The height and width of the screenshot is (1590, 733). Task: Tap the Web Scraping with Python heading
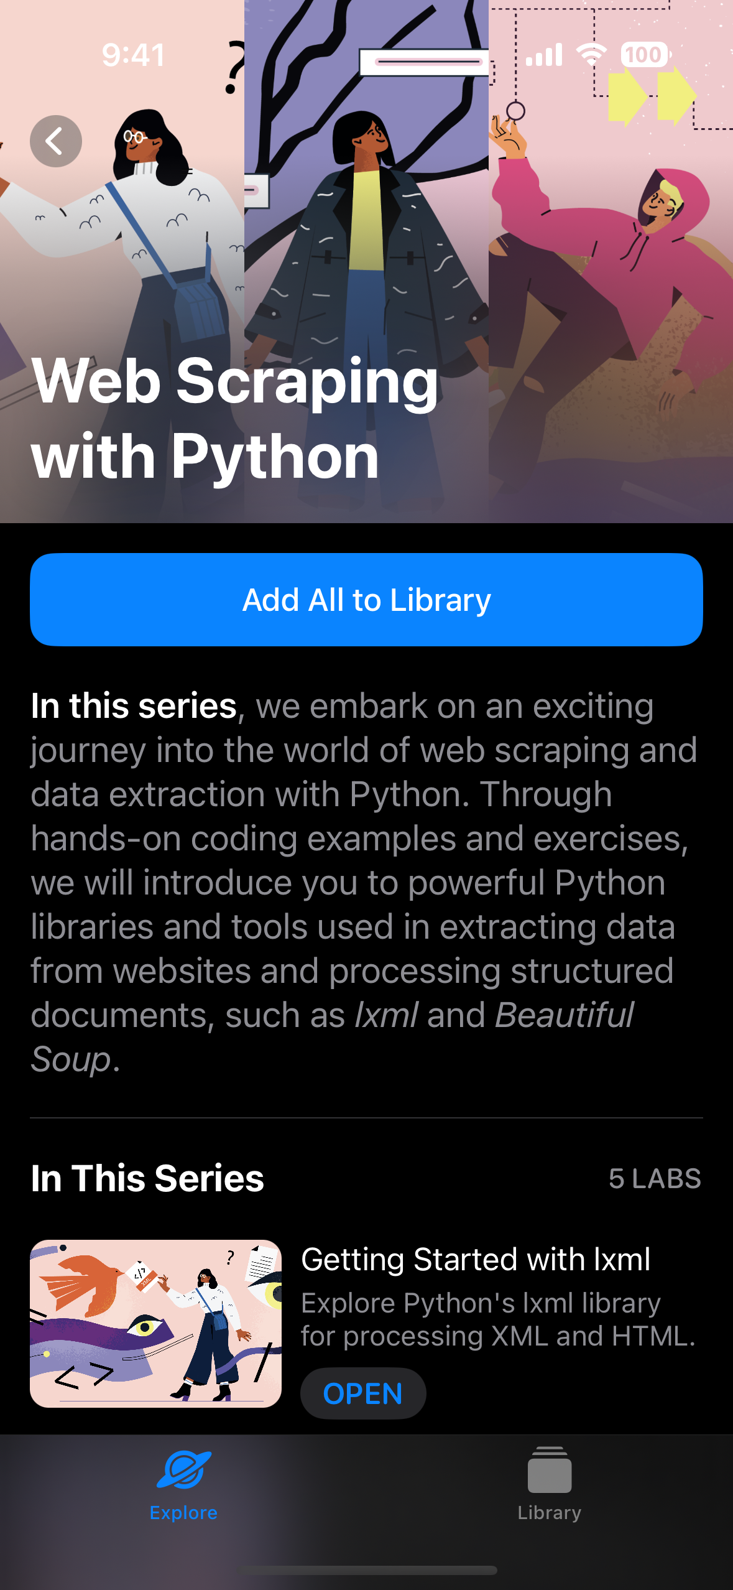[235, 418]
